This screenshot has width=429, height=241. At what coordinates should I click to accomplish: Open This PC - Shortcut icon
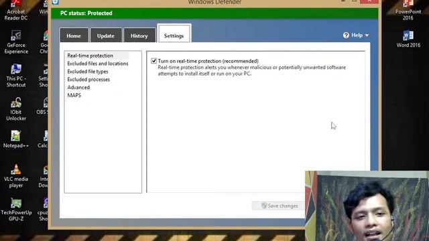(x=16, y=76)
